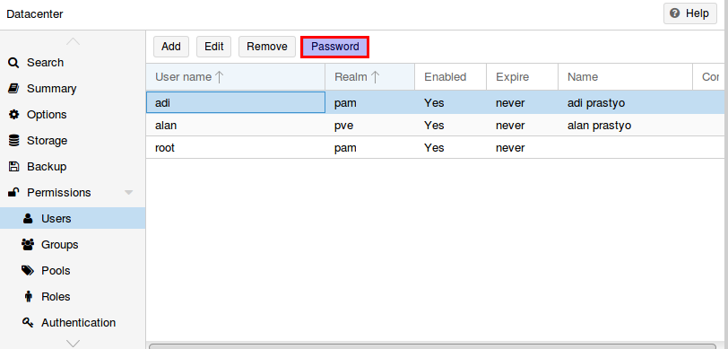This screenshot has height=349, width=728.
Task: Select Pools under Permissions
Action: click(x=73, y=270)
